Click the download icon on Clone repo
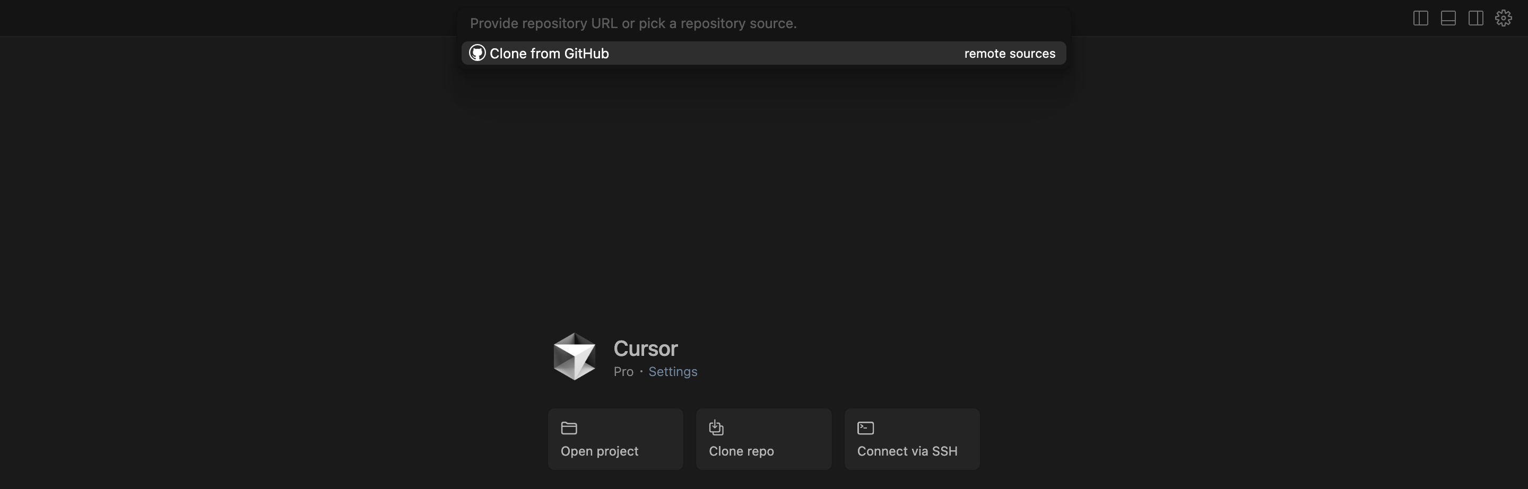The height and width of the screenshot is (489, 1528). pyautogui.click(x=716, y=427)
